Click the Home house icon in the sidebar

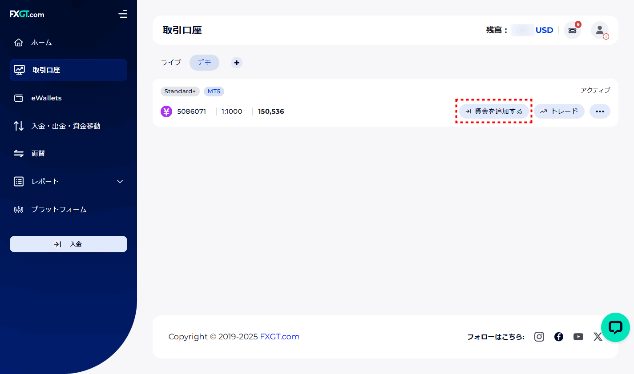pyautogui.click(x=19, y=43)
